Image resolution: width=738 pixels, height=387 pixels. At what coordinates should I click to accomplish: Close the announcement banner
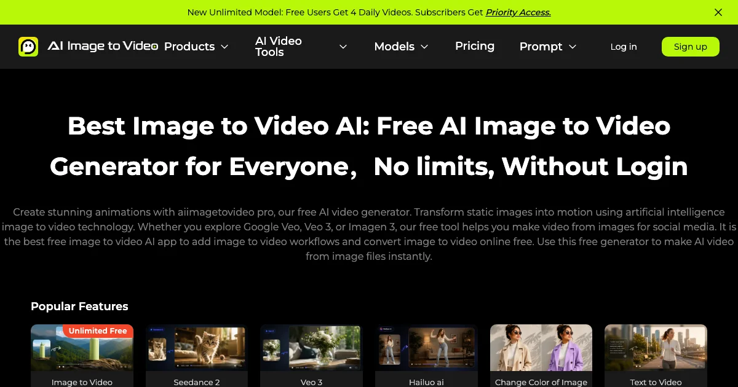(x=718, y=12)
